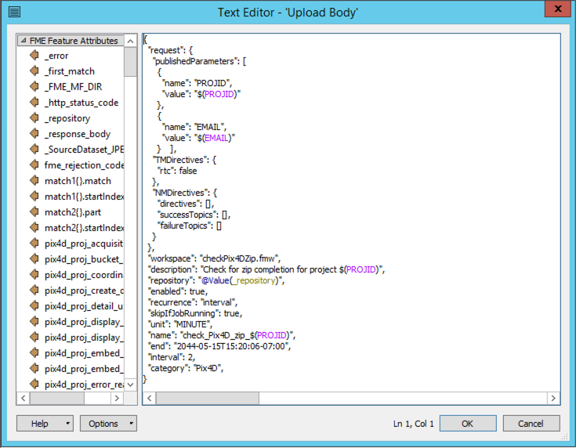Click the icon next to match1{}.match
This screenshot has width=576, height=448.
click(x=34, y=181)
